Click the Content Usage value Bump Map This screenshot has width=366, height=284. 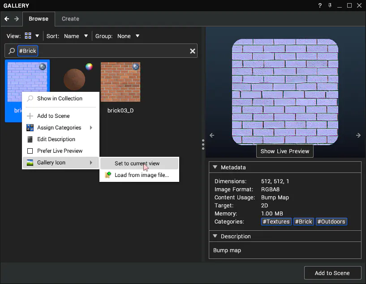tap(275, 198)
